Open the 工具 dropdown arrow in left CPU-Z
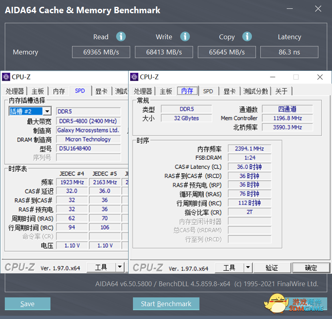 (120, 267)
